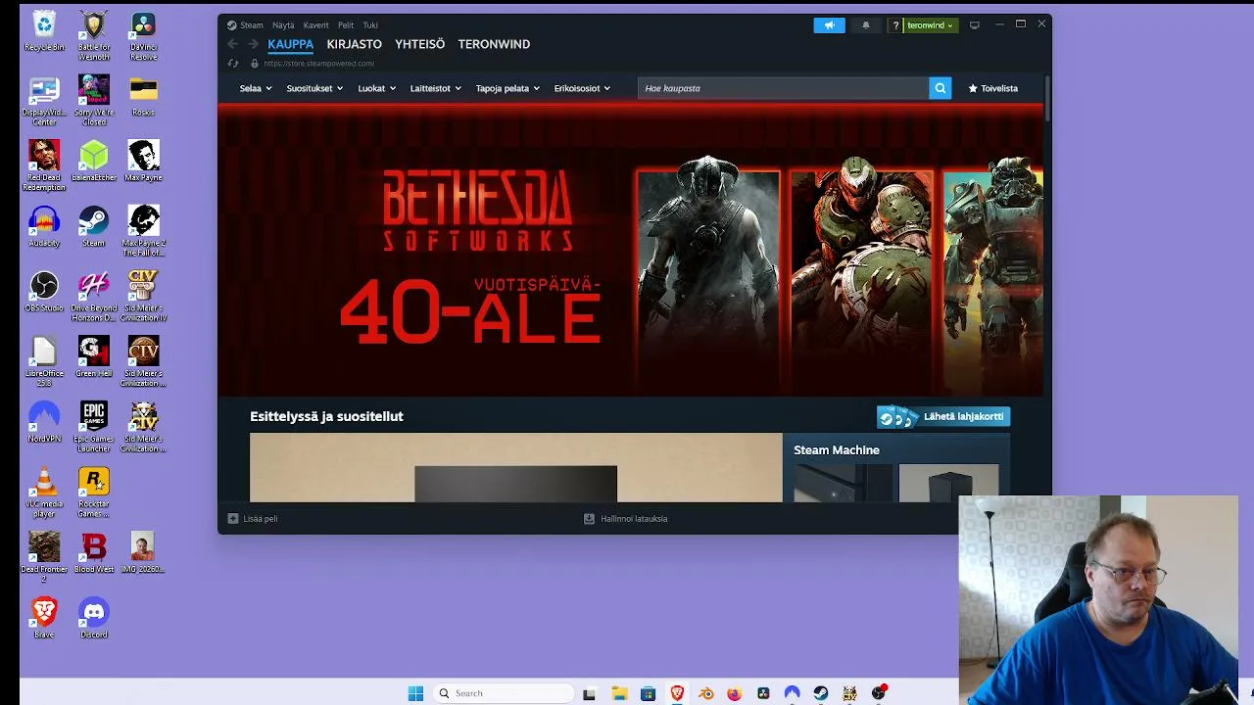Switch to the KAUPPA tab
This screenshot has width=1254, height=705.
coord(291,44)
